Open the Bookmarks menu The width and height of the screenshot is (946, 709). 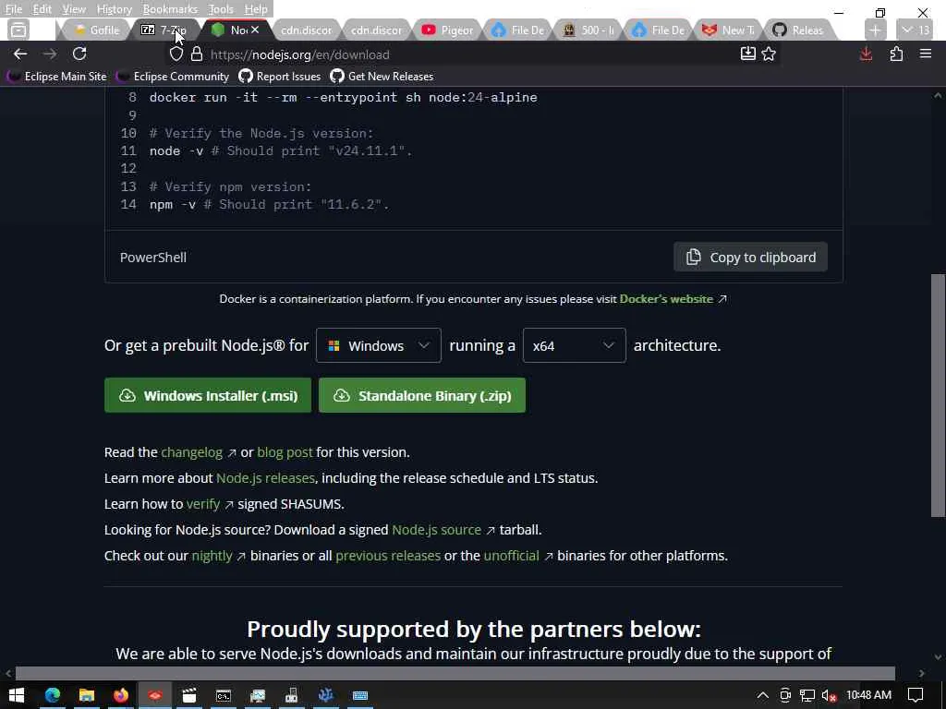170,9
